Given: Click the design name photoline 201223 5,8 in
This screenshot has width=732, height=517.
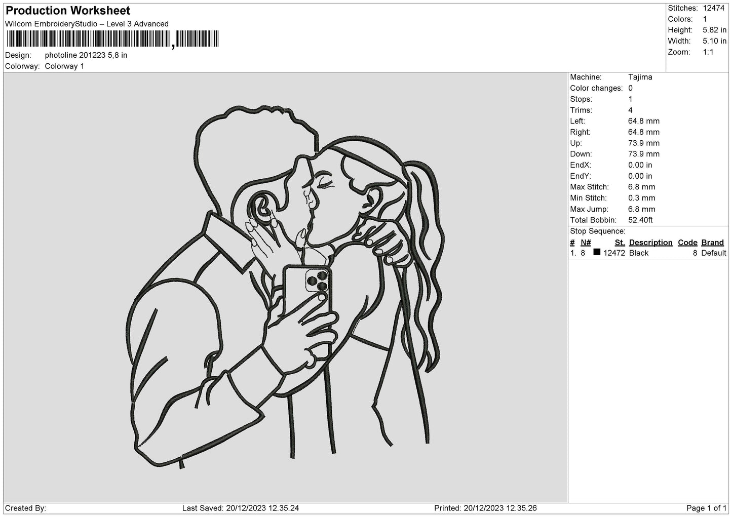Looking at the screenshot, I should 86,55.
